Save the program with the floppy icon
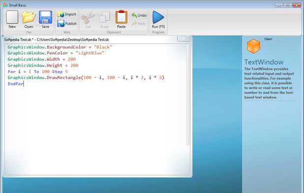Screen dimensions: 304x193 click(45, 20)
